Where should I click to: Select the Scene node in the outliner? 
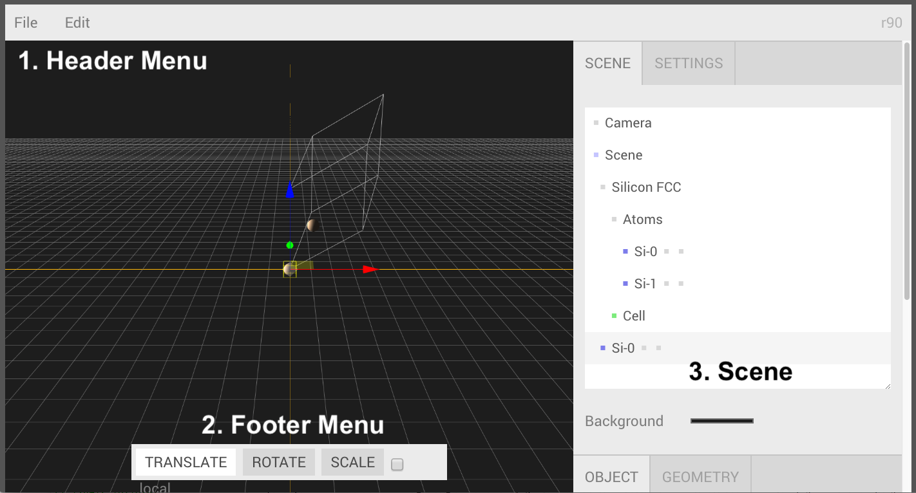click(623, 155)
